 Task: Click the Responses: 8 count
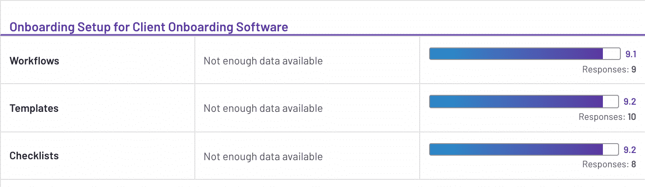point(609,165)
